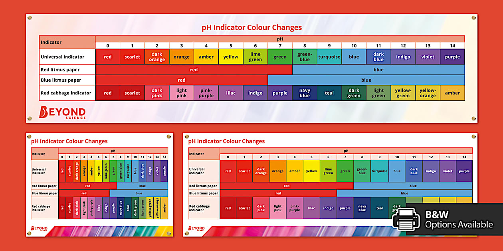Click the gold fastener in top-left poster corner
Viewport: 503px width, 251px height.
(30, 17)
